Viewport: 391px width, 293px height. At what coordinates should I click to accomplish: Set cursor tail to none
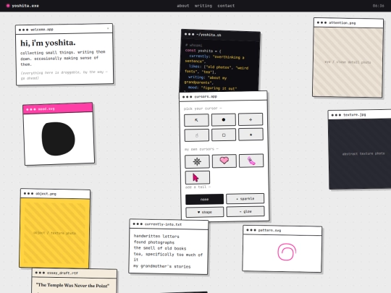coord(204,200)
